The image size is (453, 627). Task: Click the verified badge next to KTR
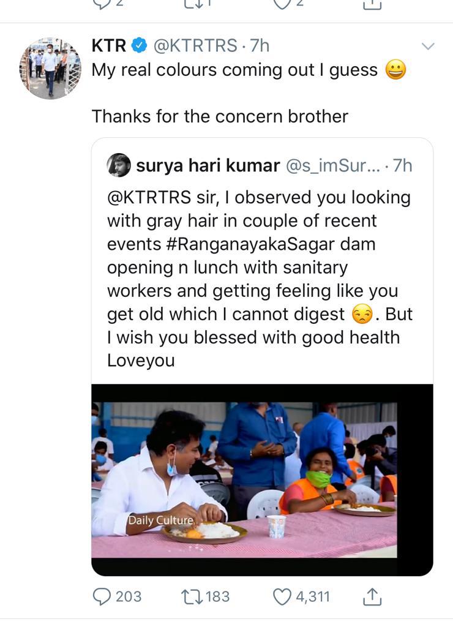point(140,45)
